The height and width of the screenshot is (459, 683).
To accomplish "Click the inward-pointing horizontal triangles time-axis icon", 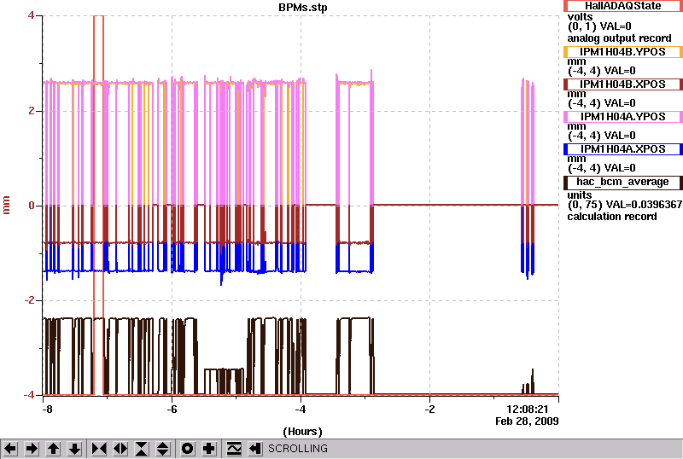I will pos(99,448).
